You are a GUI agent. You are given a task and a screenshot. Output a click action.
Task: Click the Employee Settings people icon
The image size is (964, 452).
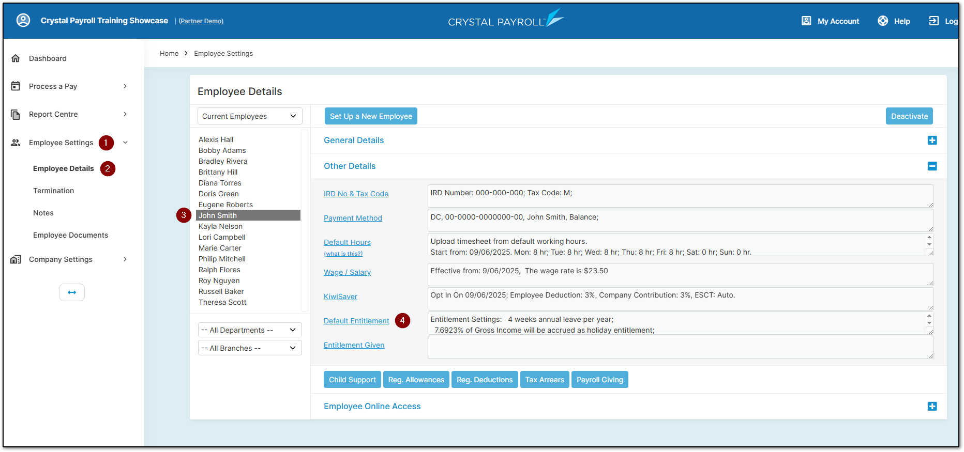[x=16, y=143]
